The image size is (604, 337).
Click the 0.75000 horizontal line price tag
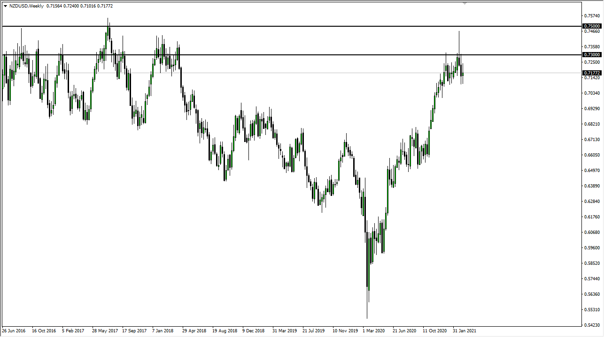click(591, 26)
